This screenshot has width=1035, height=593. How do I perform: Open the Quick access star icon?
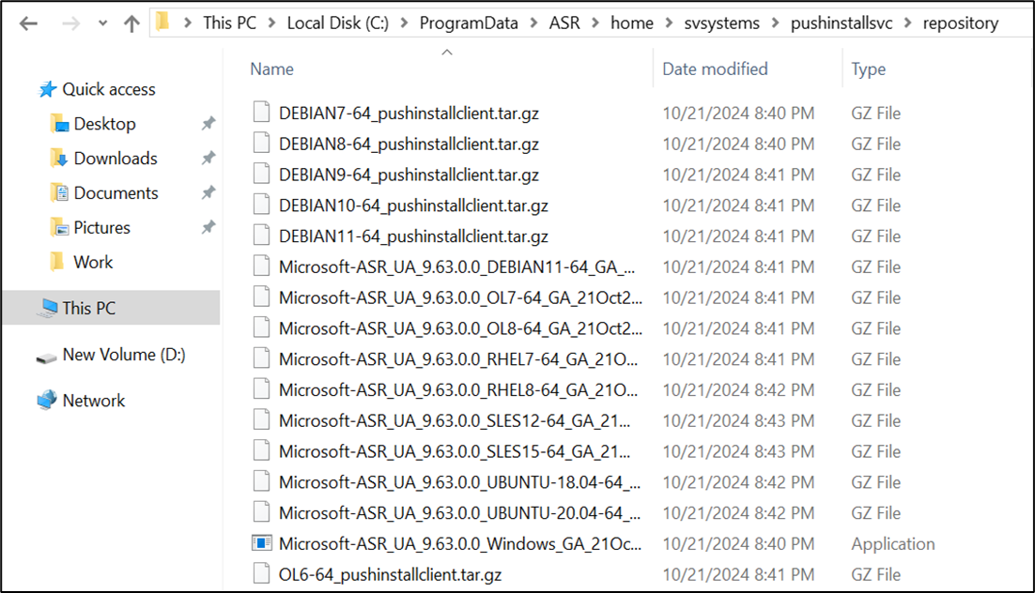[47, 89]
